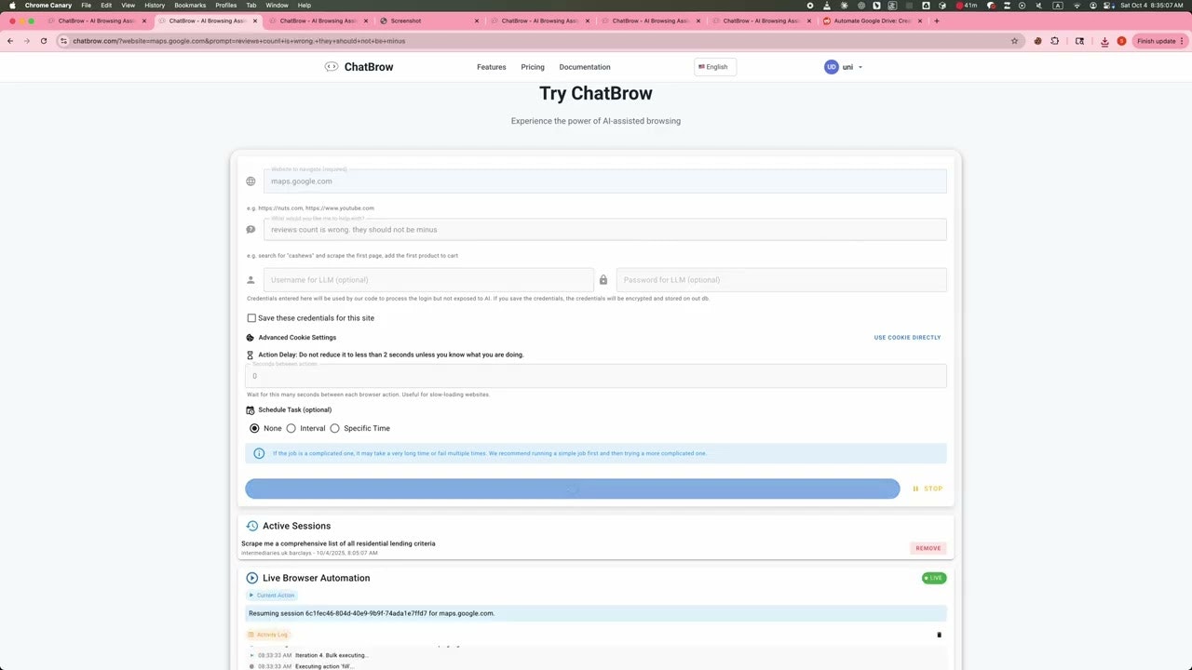Expand the Current Action chip
1192x670 pixels.
coord(272,596)
